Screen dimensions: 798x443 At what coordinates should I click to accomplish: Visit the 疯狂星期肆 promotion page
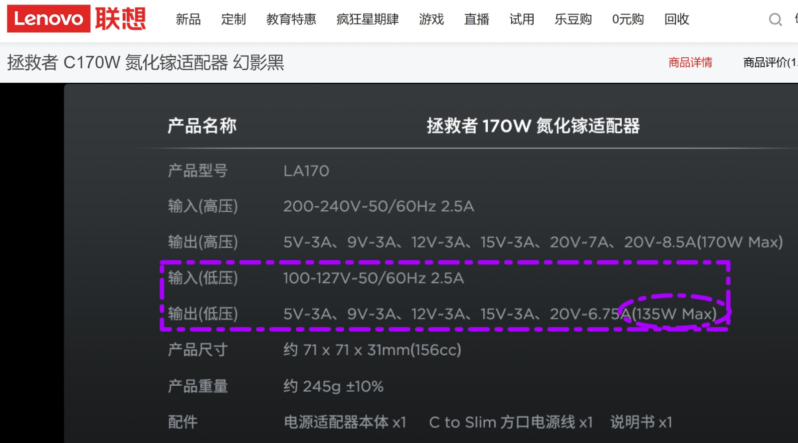[368, 19]
